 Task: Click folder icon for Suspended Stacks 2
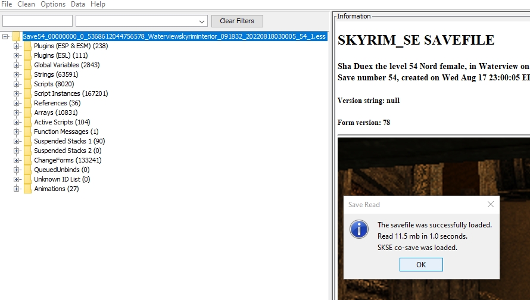28,151
